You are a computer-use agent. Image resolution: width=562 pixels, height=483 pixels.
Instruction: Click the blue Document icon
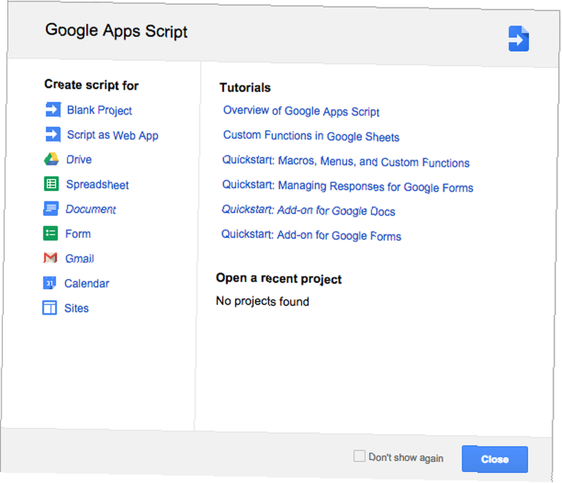[51, 209]
